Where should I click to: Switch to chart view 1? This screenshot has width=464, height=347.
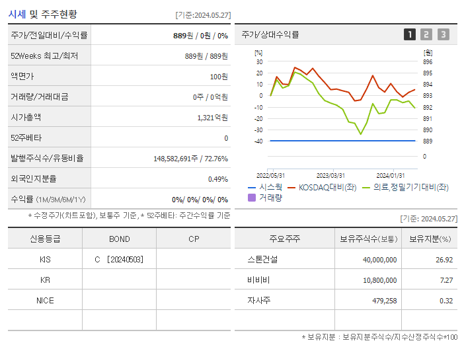pyautogui.click(x=410, y=34)
